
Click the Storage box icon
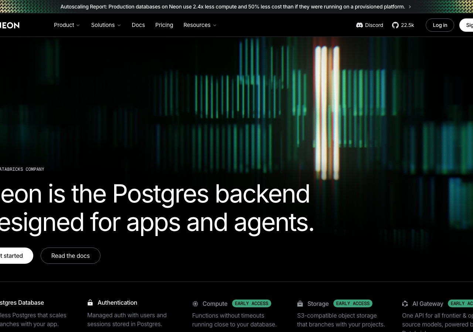[x=300, y=304]
